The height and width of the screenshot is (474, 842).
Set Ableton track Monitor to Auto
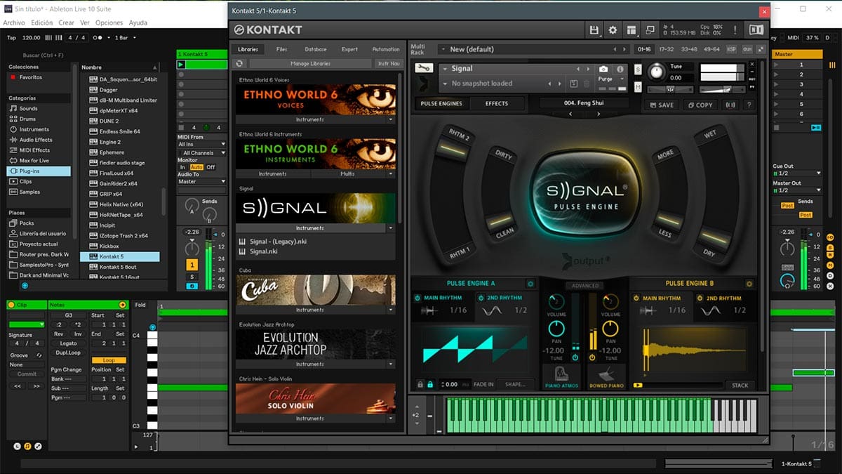click(196, 167)
